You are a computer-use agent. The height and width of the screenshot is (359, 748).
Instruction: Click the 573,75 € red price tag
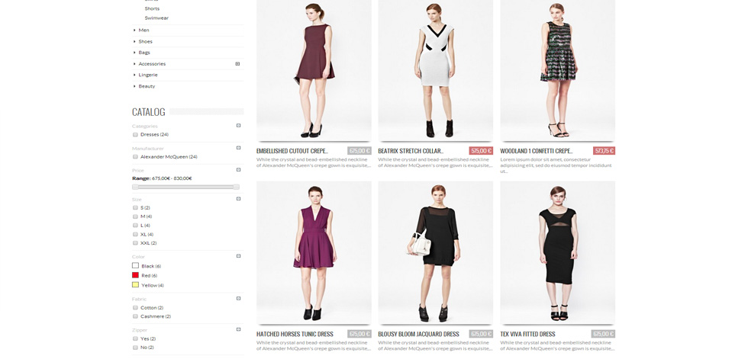tap(604, 151)
